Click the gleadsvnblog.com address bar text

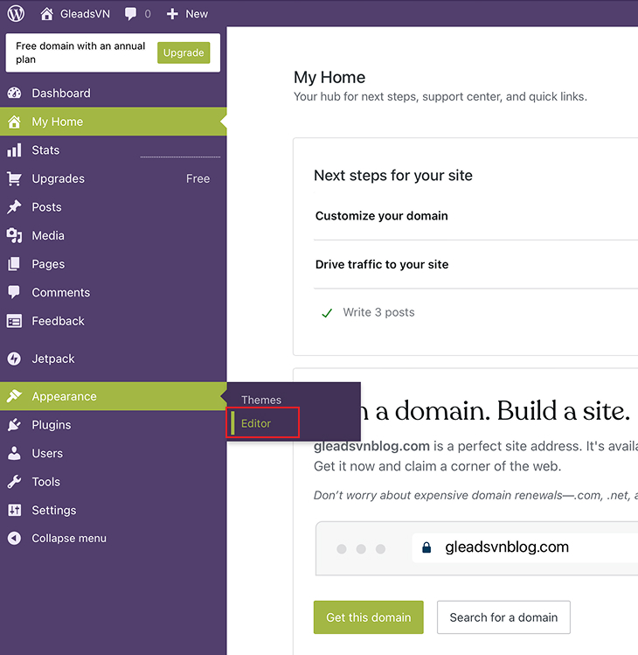tap(507, 547)
